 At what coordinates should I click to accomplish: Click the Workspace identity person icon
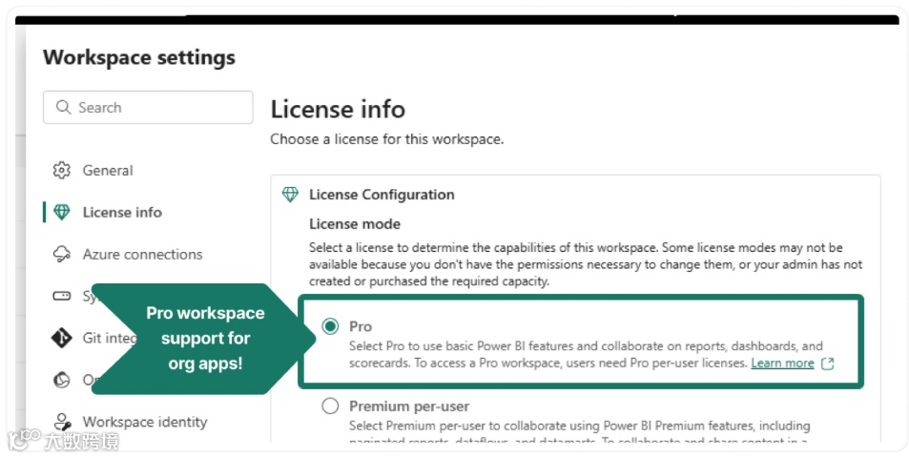coord(61,422)
